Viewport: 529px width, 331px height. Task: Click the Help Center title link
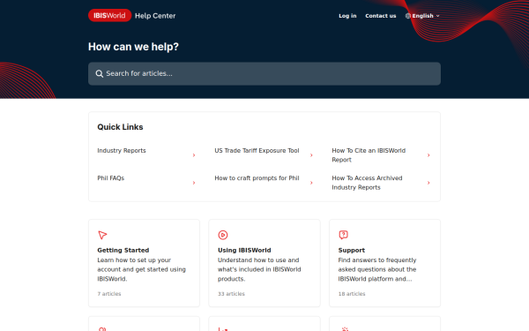click(155, 16)
